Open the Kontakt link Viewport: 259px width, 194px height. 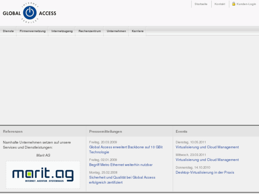tap(220, 4)
